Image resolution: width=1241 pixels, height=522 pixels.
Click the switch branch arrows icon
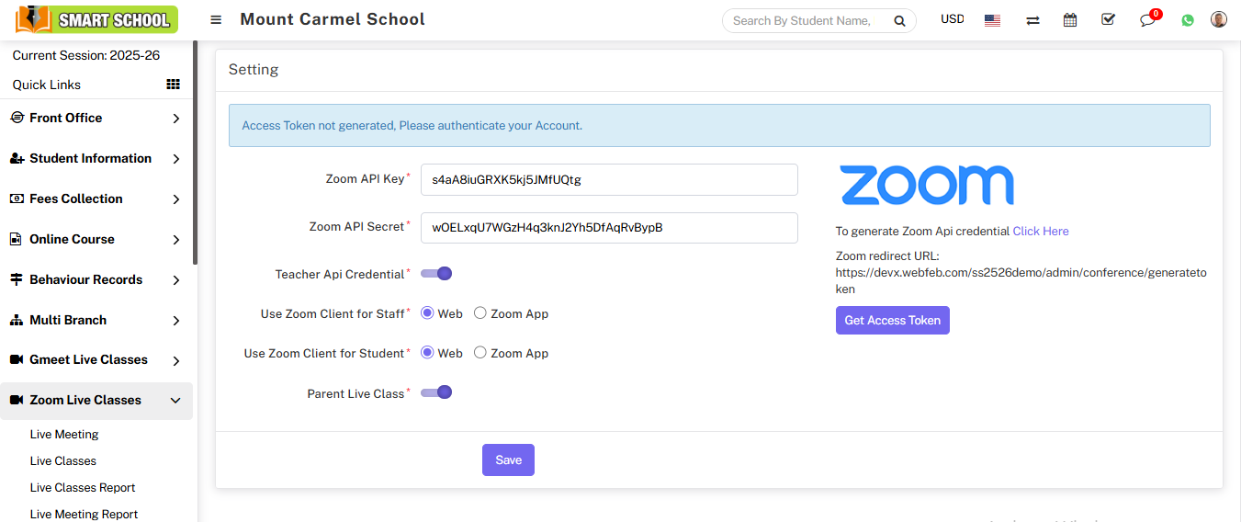[x=1032, y=20]
